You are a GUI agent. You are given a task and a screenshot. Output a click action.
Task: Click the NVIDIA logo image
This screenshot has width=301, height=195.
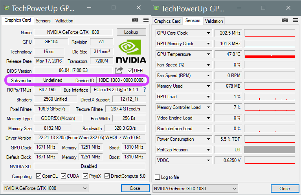131,50
